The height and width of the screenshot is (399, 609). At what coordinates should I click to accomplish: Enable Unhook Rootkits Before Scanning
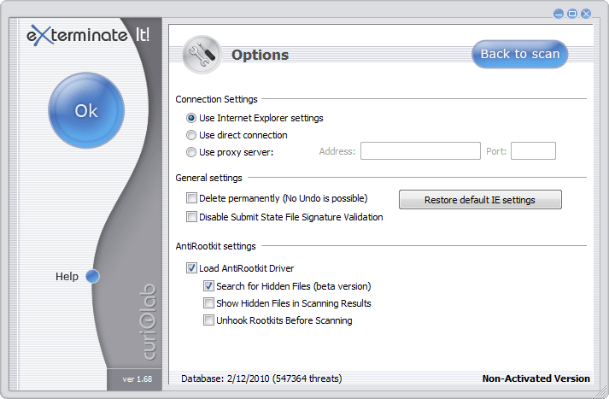(x=208, y=320)
